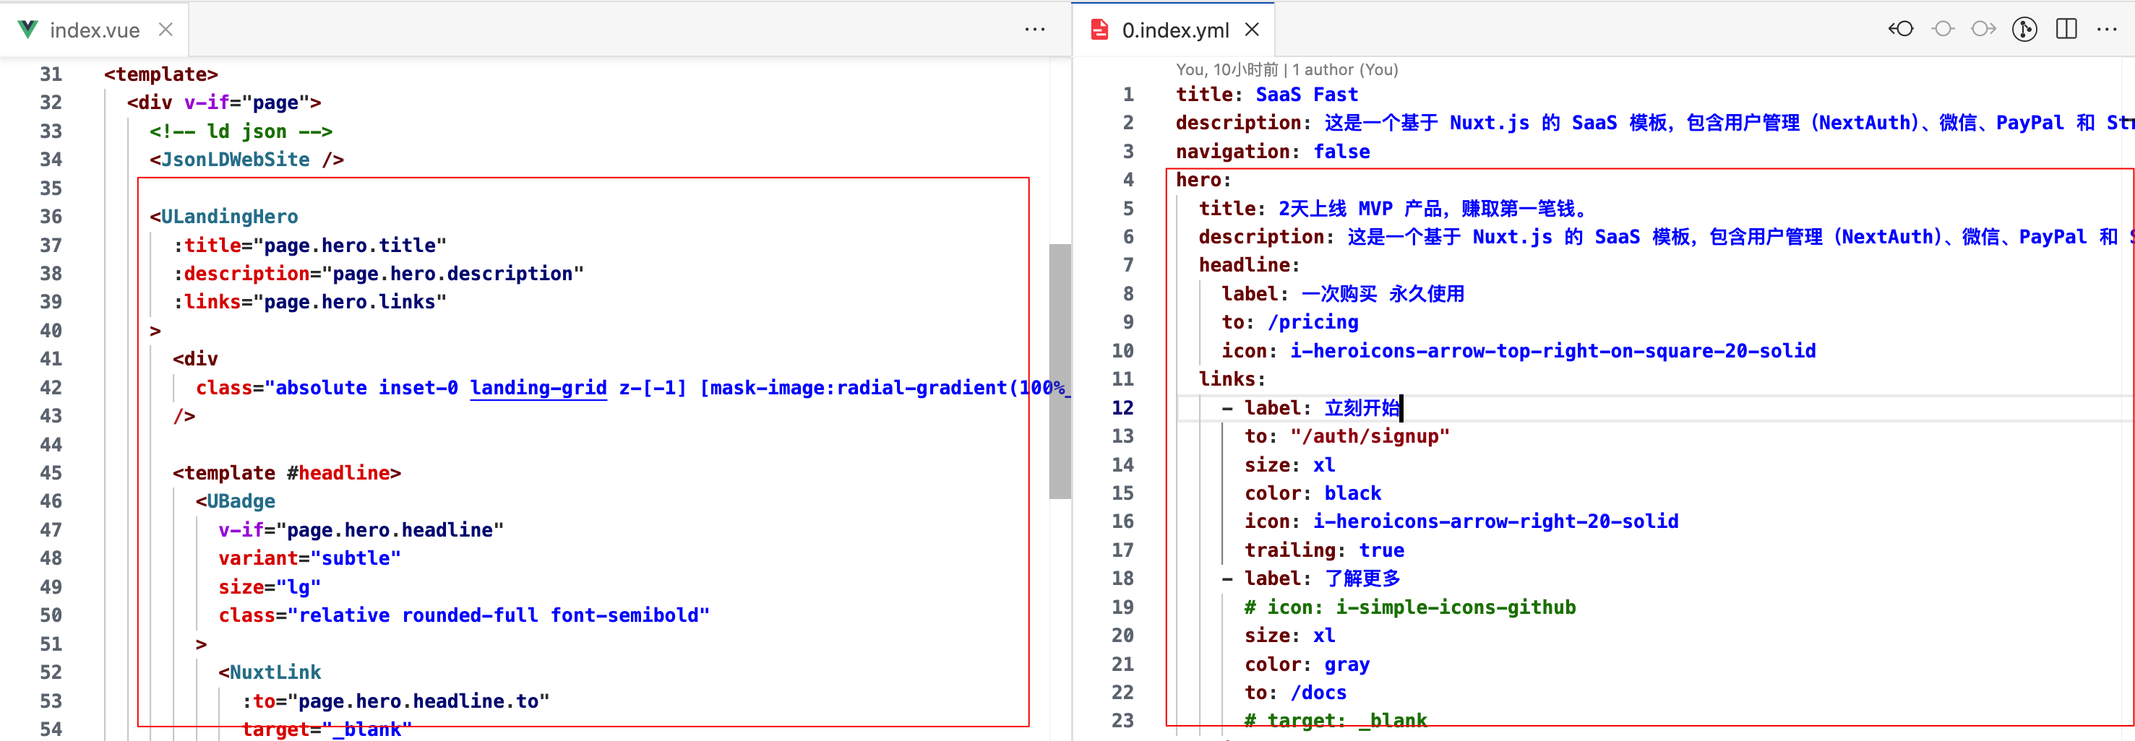Screen dimensions: 2135x741
Task: Click 'color: black' line
Action: [1313, 493]
